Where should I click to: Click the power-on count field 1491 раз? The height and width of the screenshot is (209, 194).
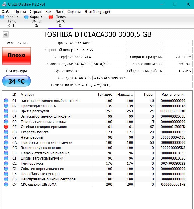178,64
